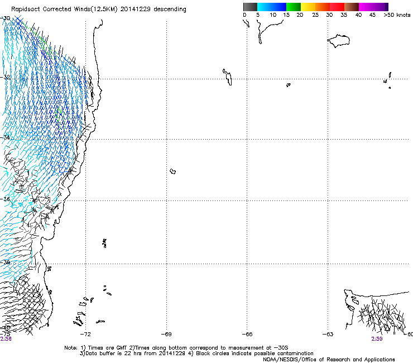Click the red 30-35 knots color segment
Image resolution: width=413 pixels, height=363 pixels.
tap(337, 7)
